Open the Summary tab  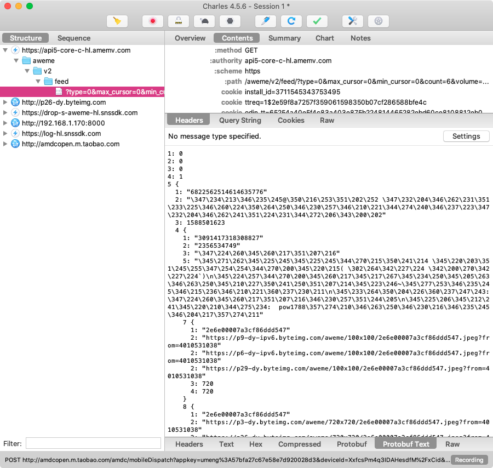(x=284, y=38)
